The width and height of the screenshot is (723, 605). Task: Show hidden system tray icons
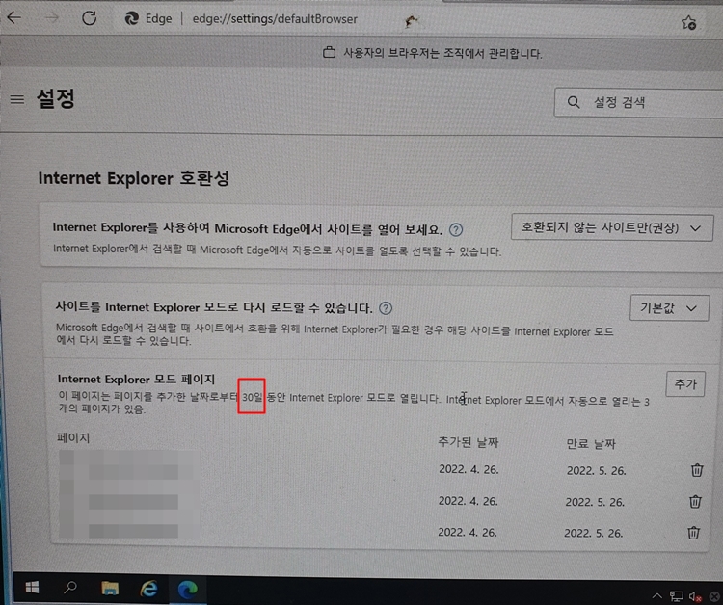[x=656, y=596]
